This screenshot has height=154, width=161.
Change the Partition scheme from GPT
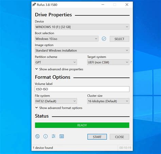tap(56, 62)
